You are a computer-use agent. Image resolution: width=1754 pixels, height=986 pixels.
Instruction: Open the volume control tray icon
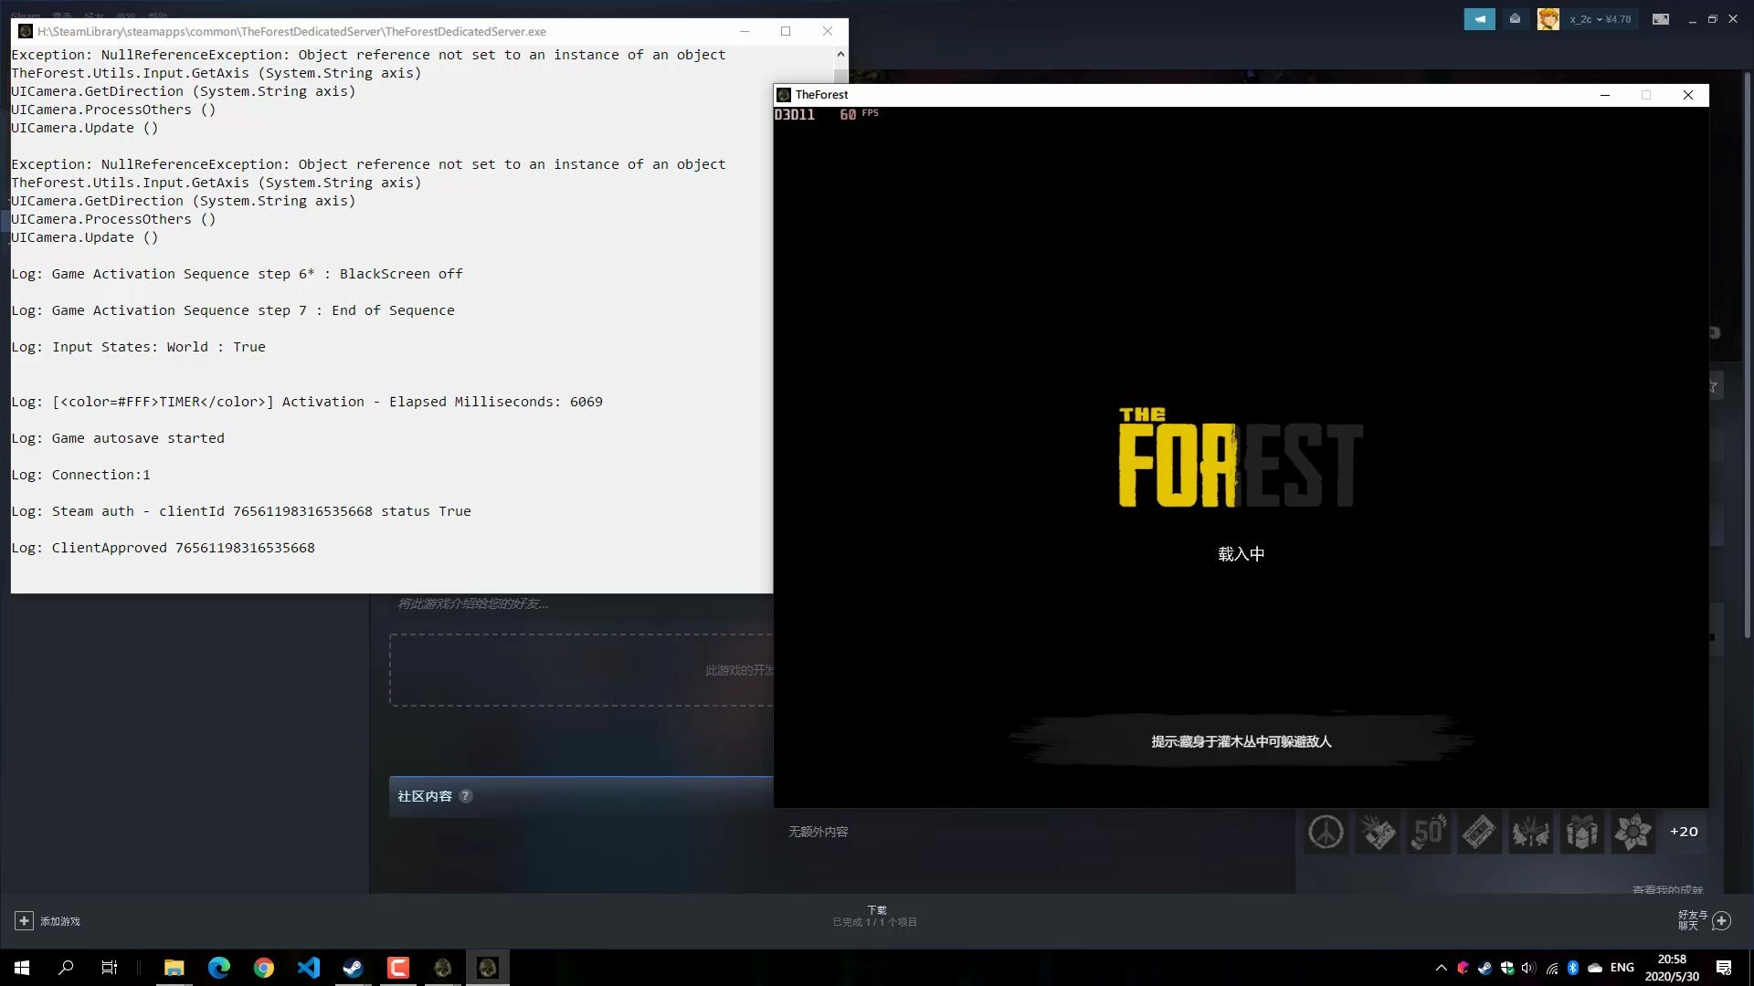tap(1528, 968)
